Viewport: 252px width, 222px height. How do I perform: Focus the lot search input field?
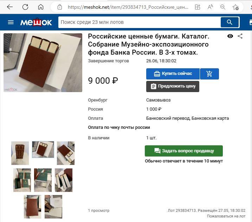(x=140, y=22)
